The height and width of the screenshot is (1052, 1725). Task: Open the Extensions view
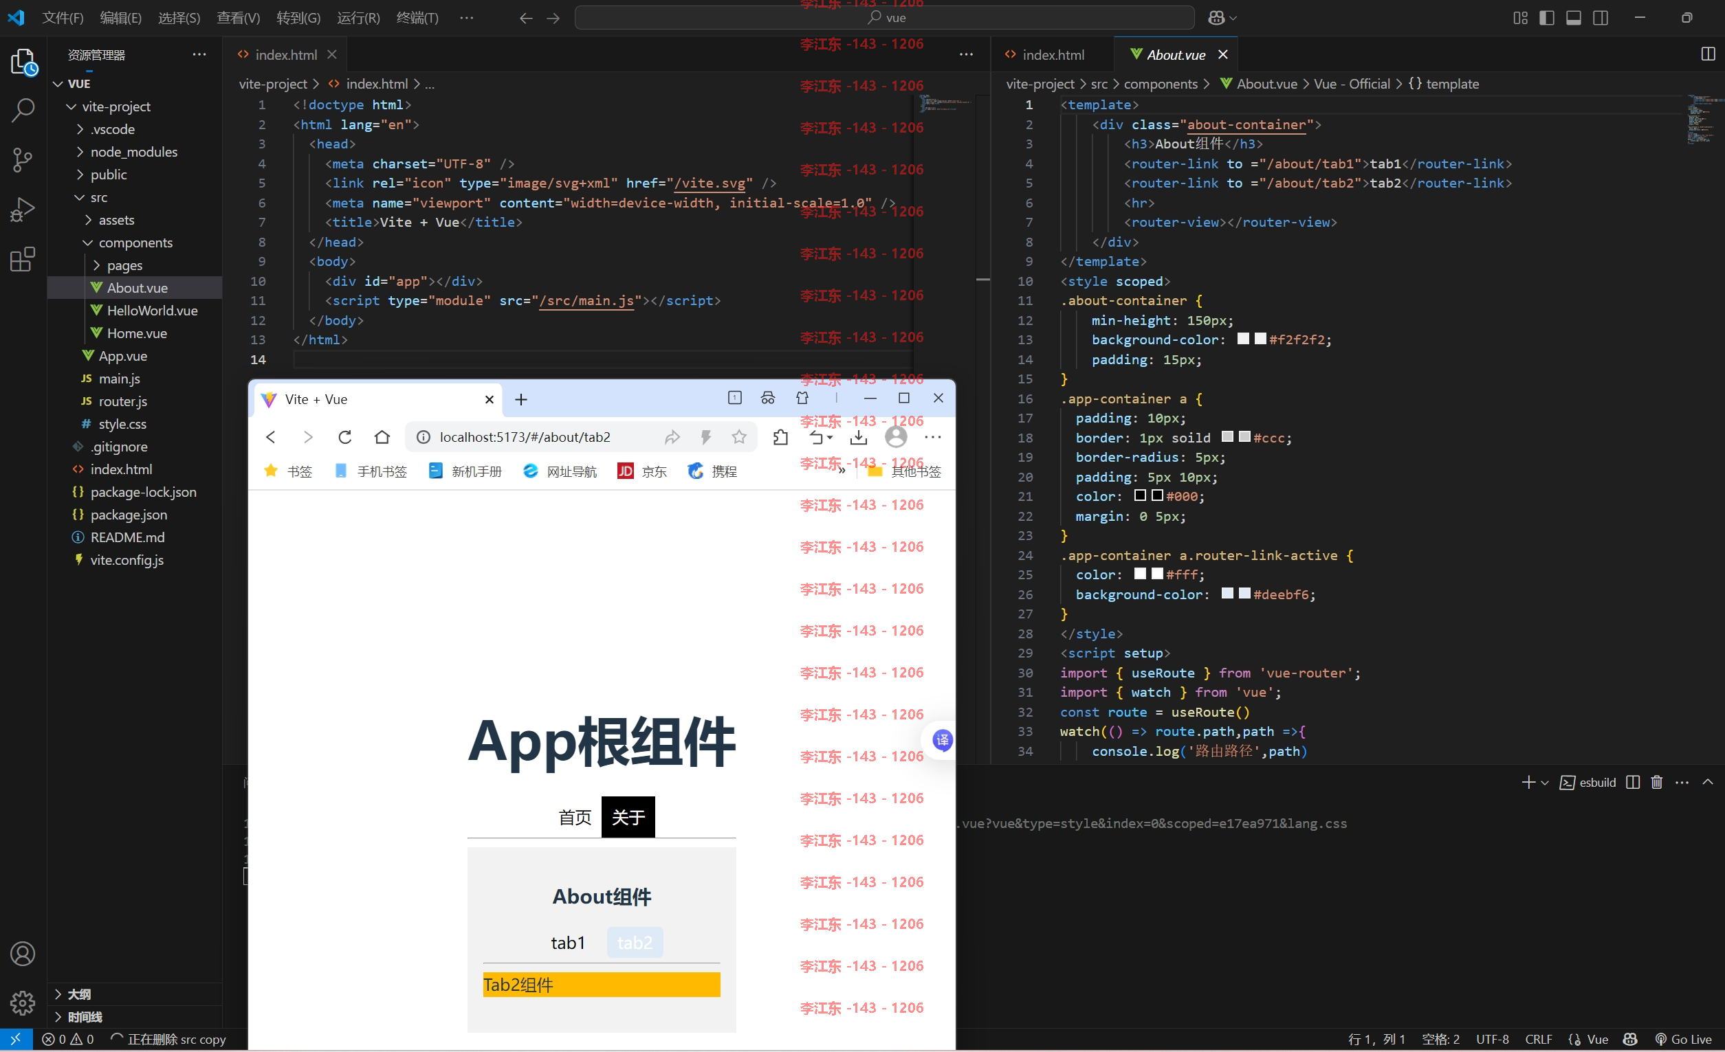23,260
